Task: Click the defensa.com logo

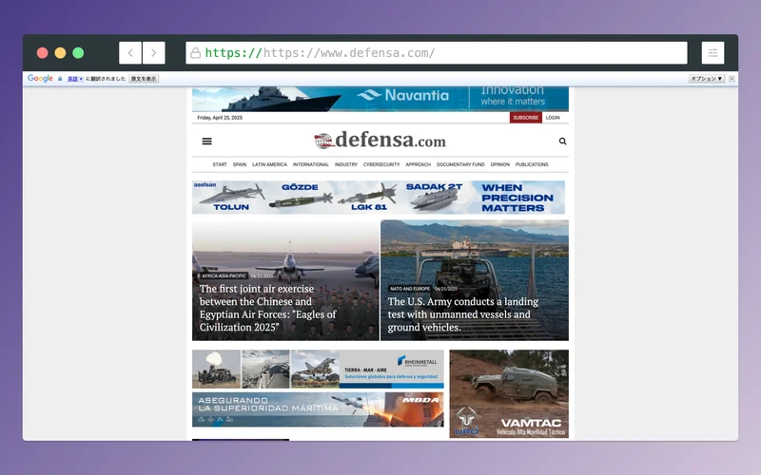Action: click(380, 140)
